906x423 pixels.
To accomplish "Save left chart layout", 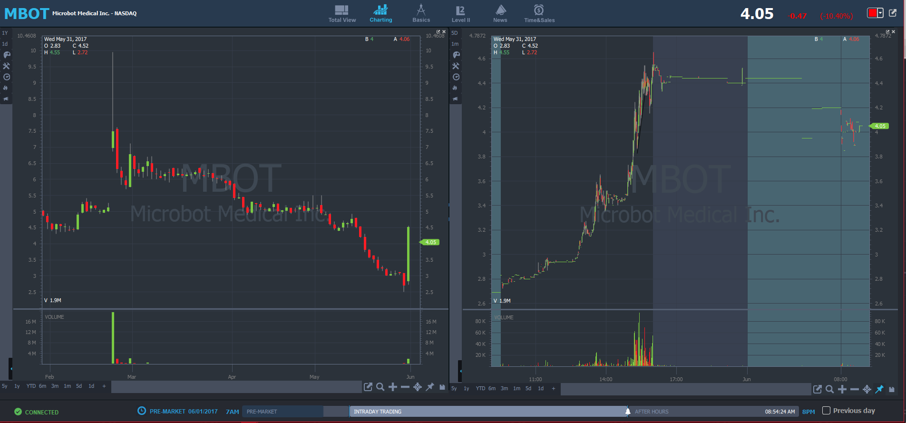I will 442,387.
